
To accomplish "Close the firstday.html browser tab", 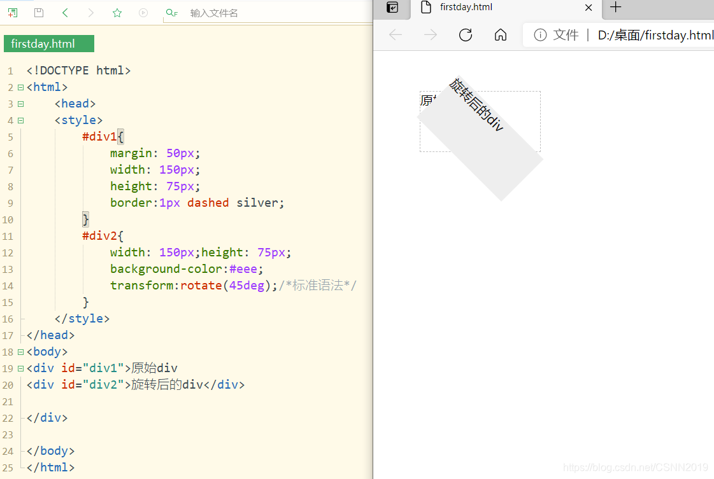I will tap(589, 8).
